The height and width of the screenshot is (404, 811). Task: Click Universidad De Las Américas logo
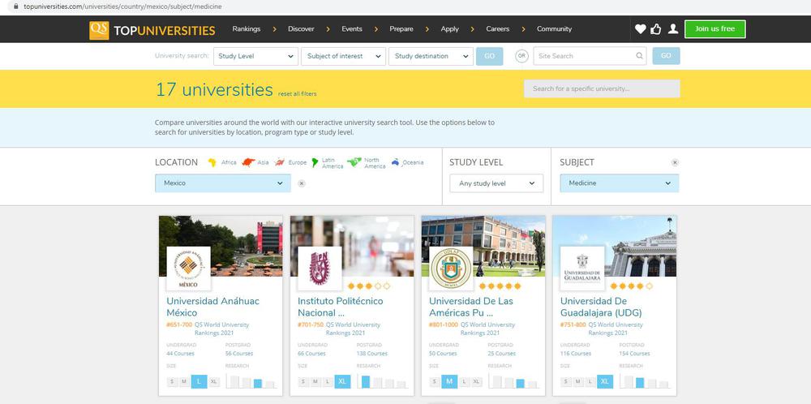coord(451,269)
